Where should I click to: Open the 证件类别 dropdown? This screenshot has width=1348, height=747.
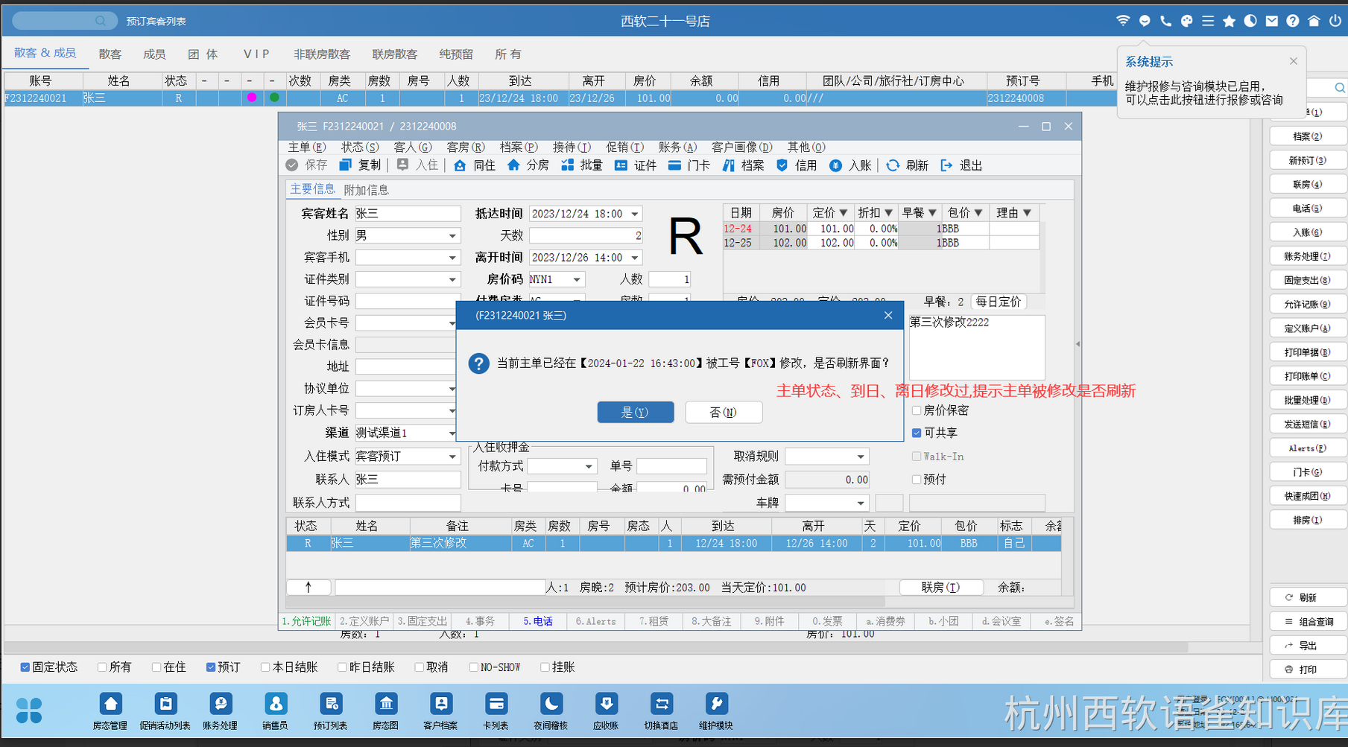[452, 279]
